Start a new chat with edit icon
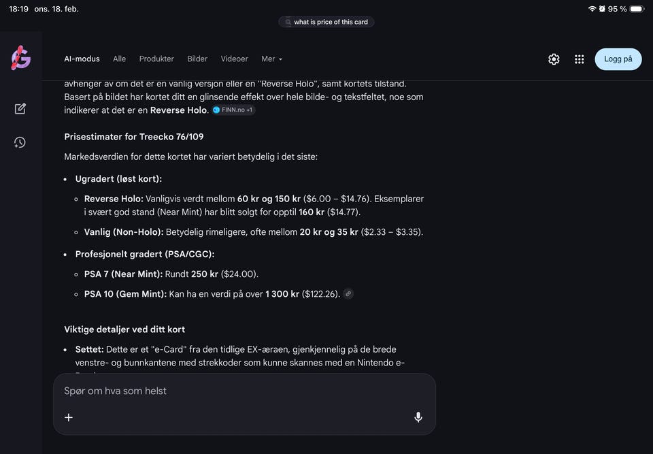Screen dimensions: 653x454 20,109
